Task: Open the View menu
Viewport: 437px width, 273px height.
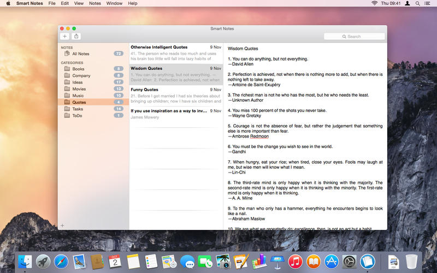Action: tap(79, 3)
